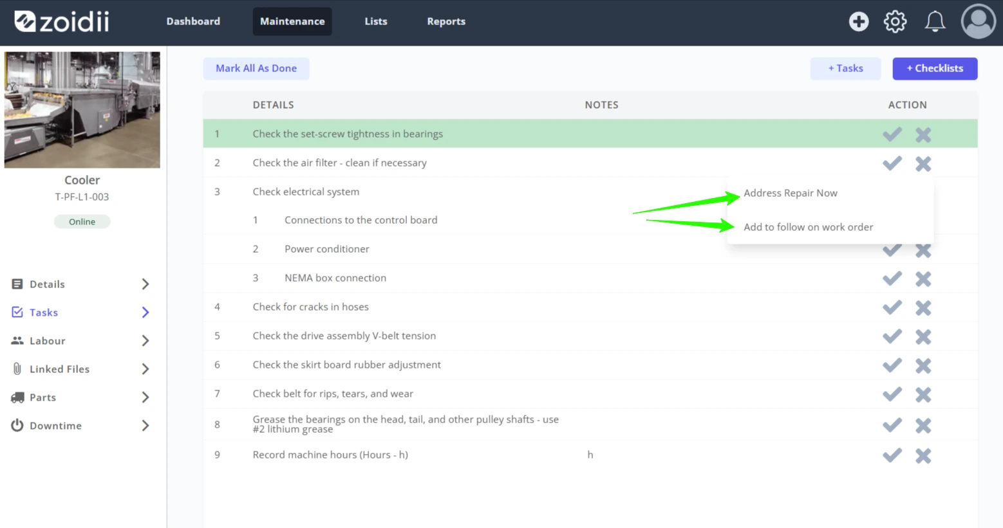
Task: Fail the 'NEMA box connection' subtask
Action: [x=923, y=279]
